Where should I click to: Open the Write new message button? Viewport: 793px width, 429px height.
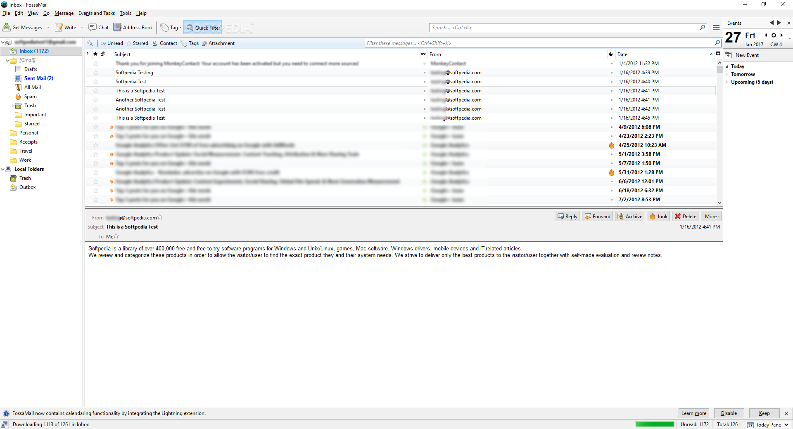66,27
